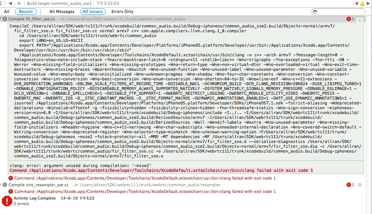
Task: Go back with the left navigation arrow
Action: [10, 3]
